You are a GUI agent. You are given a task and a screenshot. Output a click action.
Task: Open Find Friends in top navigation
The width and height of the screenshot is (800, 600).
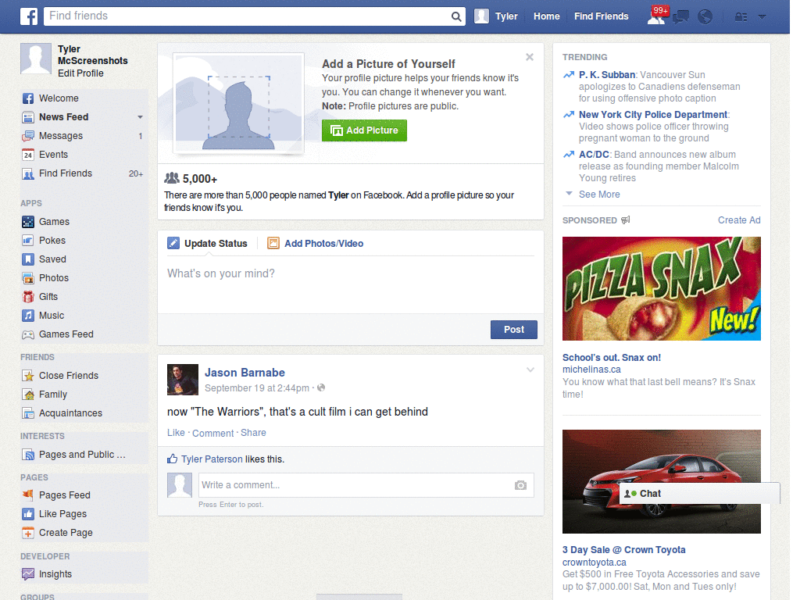click(x=601, y=16)
